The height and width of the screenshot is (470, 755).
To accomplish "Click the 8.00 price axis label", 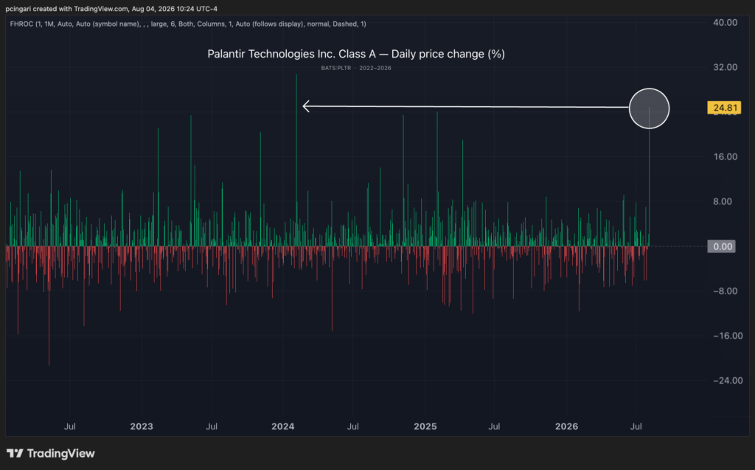I will (x=723, y=201).
